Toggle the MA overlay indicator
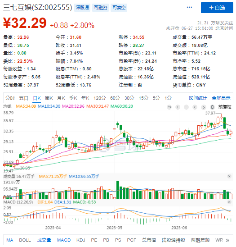Screen dimensions: 236x247 (x=10, y=240)
